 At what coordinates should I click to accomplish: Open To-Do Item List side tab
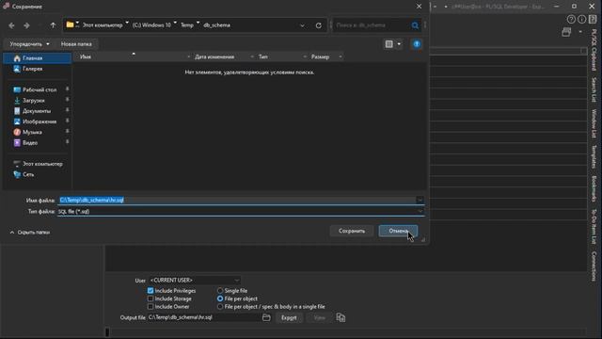pyautogui.click(x=594, y=226)
